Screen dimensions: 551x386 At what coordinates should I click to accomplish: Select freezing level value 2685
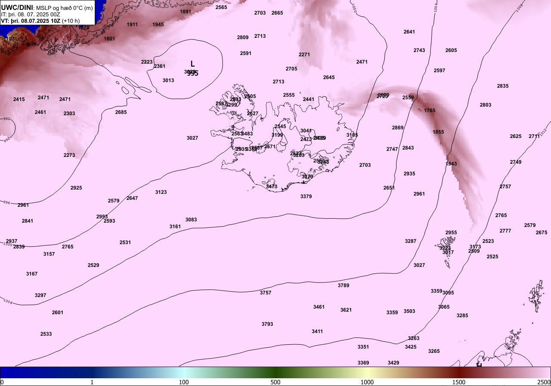pos(121,112)
